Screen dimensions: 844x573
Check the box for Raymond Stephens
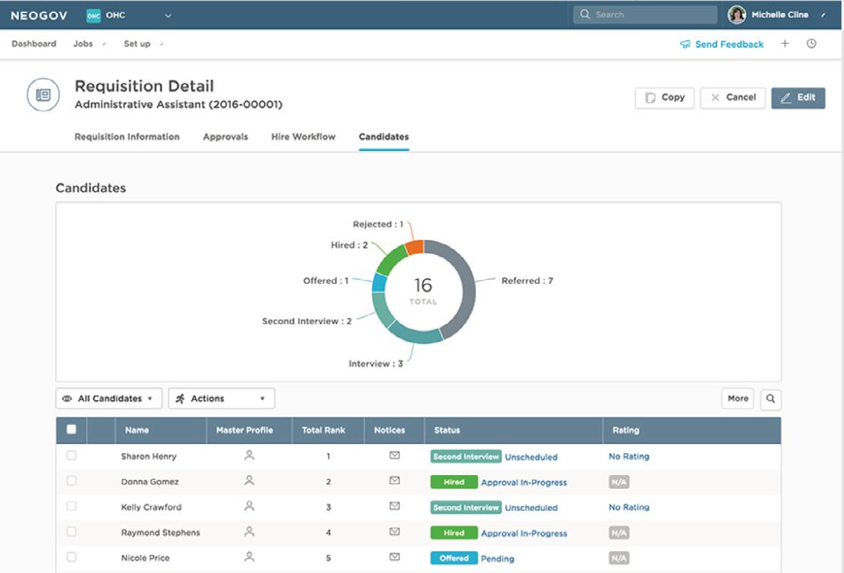[x=71, y=532]
